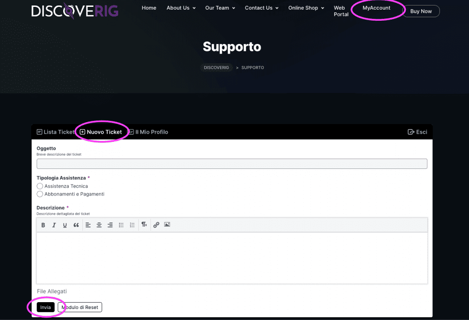
Task: Select the Assistenza Tecnica radio button
Action: [x=40, y=186]
